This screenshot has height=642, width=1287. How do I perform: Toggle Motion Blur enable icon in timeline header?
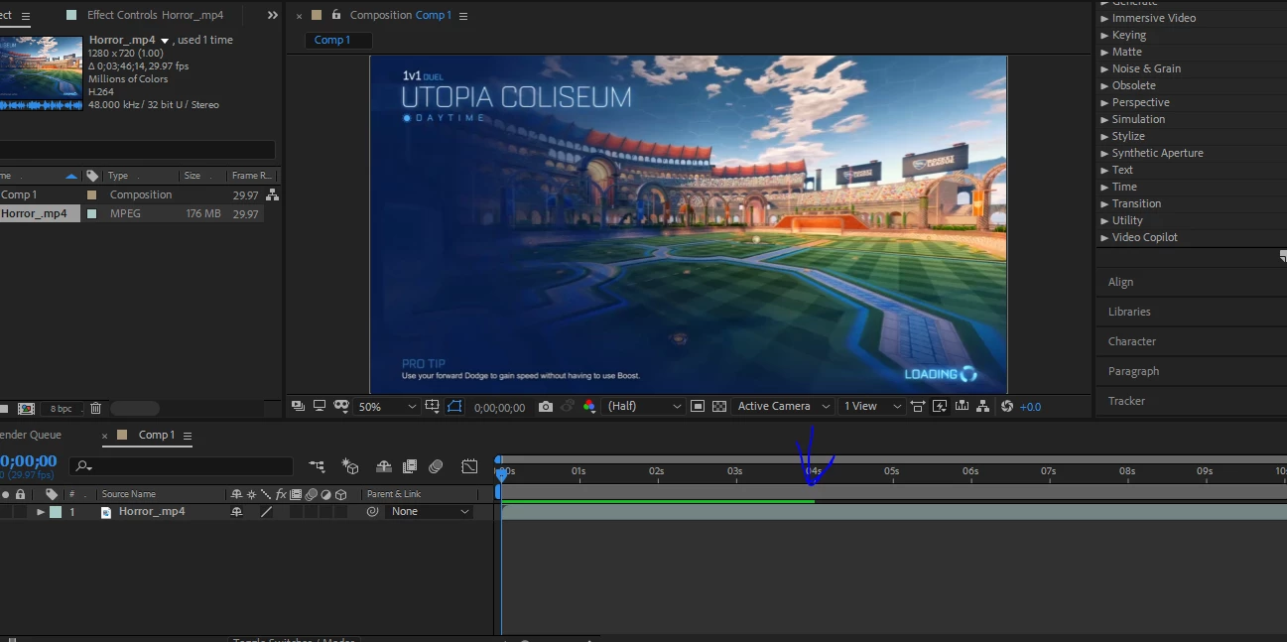click(x=436, y=465)
